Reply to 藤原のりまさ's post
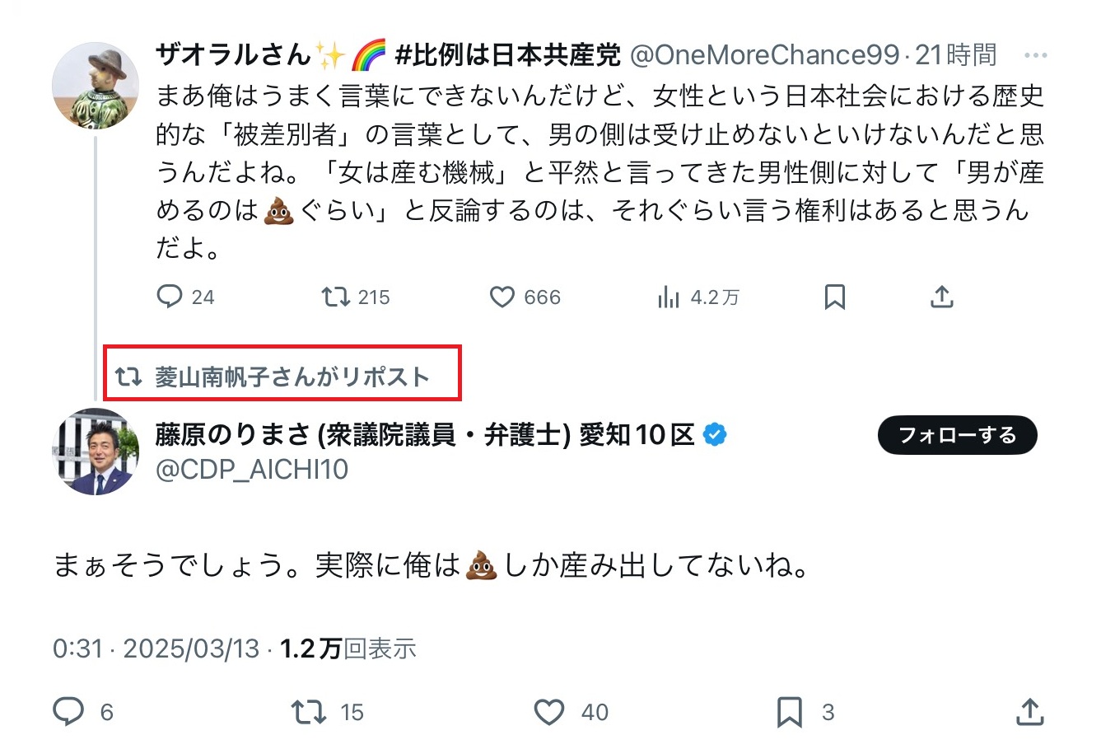The width and height of the screenshot is (1115, 749). [69, 712]
